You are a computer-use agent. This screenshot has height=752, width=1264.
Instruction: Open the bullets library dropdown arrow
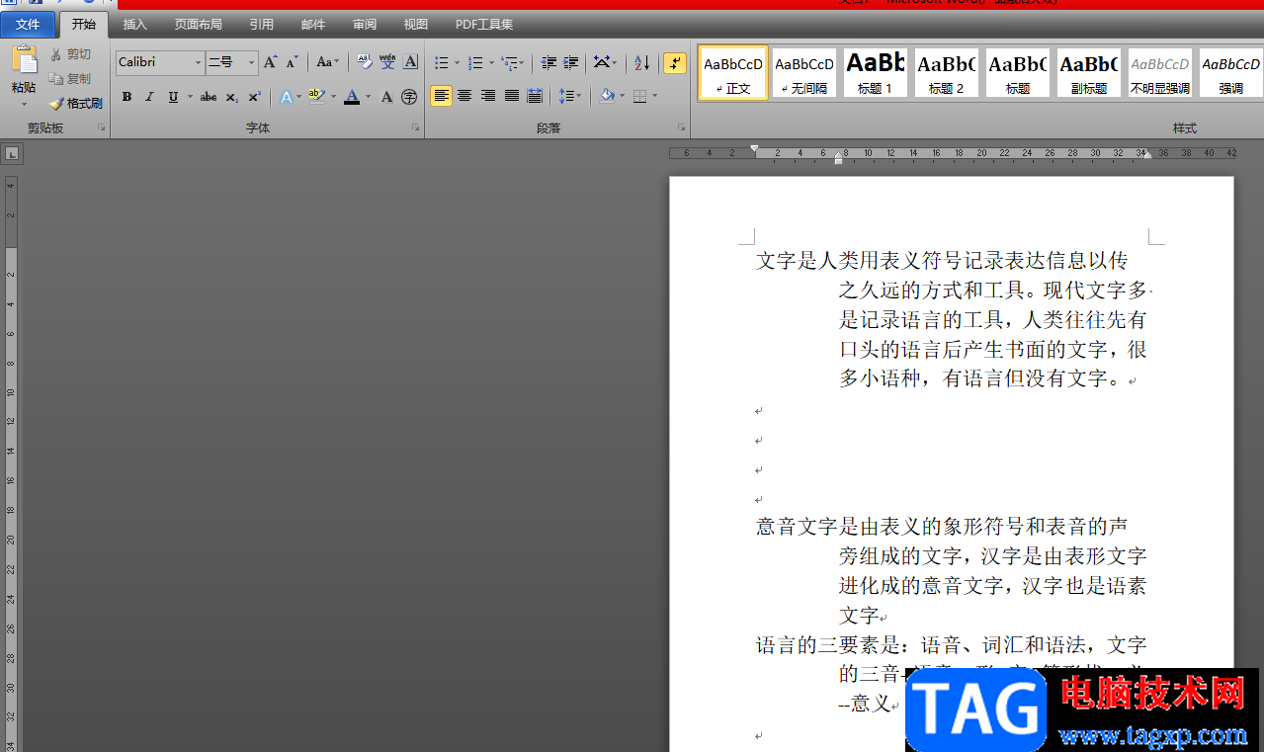pyautogui.click(x=457, y=62)
